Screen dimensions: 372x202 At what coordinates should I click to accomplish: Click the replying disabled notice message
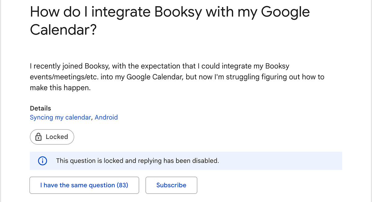pos(137,161)
